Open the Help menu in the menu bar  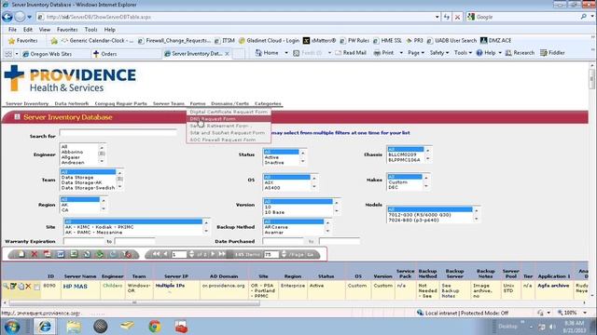click(x=110, y=30)
